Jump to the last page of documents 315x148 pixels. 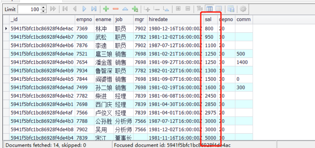point(94,9)
